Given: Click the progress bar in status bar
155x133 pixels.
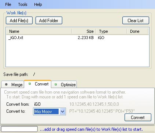Looking at the screenshot, I should tap(19, 129).
